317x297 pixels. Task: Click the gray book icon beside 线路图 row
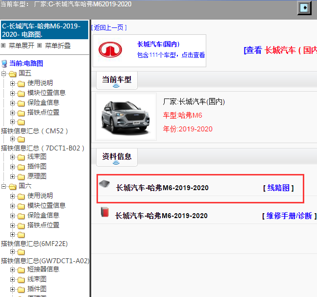point(104,184)
